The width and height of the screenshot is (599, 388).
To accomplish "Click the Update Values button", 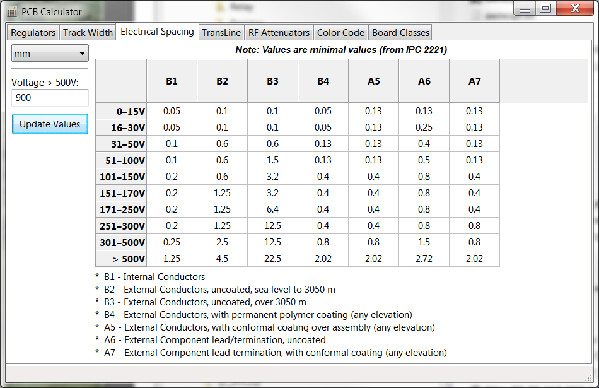I will pyautogui.click(x=50, y=124).
